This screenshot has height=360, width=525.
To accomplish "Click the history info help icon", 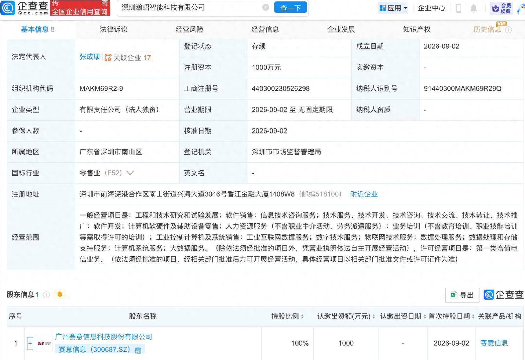I will (508, 30).
